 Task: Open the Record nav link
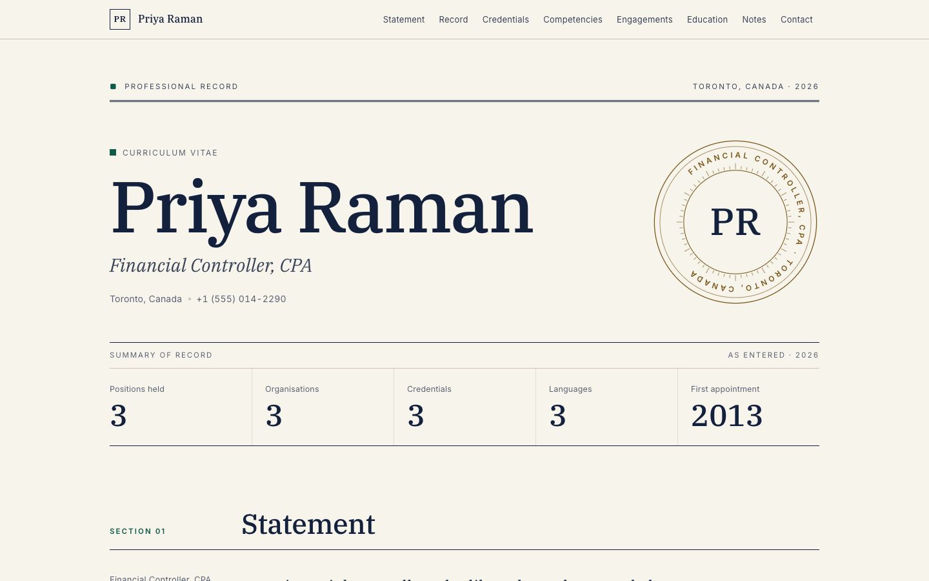454,19
